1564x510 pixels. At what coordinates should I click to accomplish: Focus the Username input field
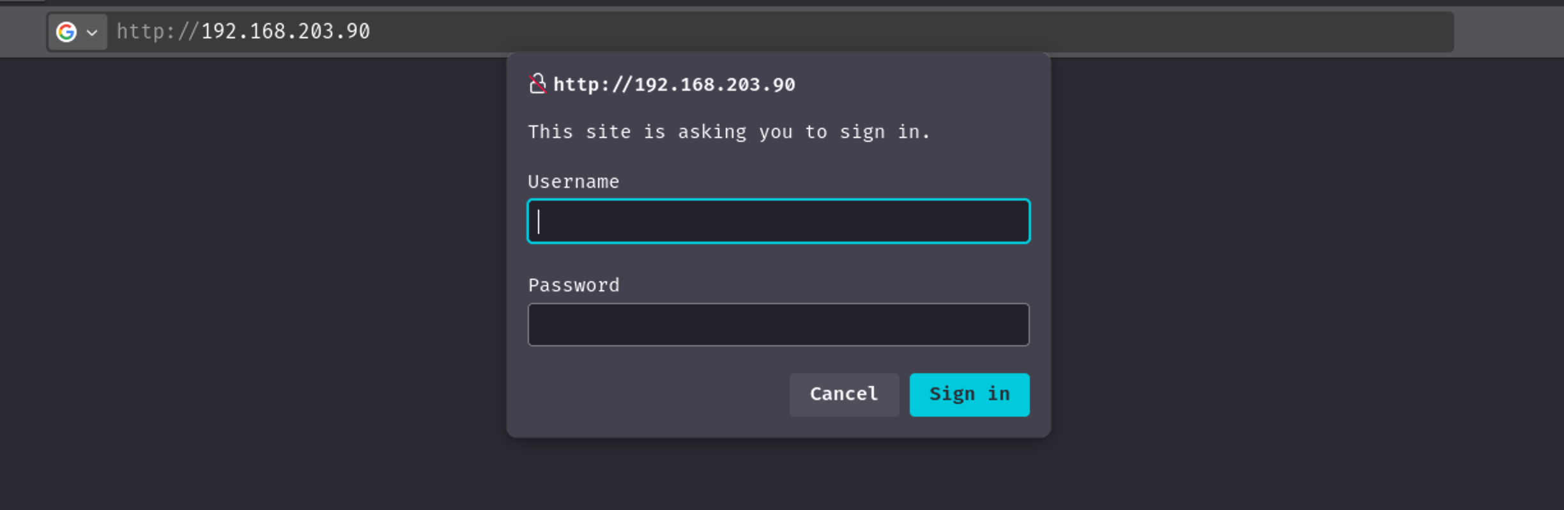[778, 221]
